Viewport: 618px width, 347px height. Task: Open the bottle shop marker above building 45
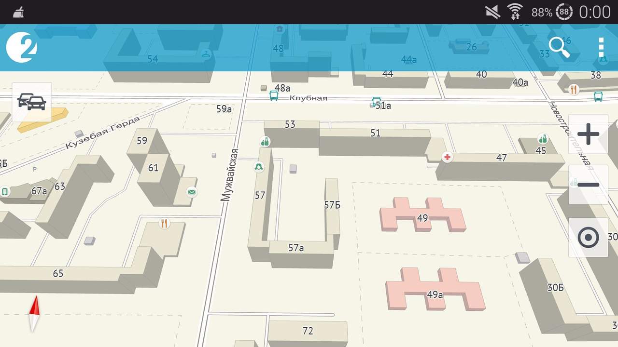[543, 139]
